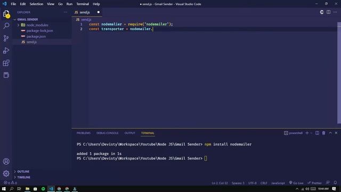Open the Source Control view

click(6, 38)
